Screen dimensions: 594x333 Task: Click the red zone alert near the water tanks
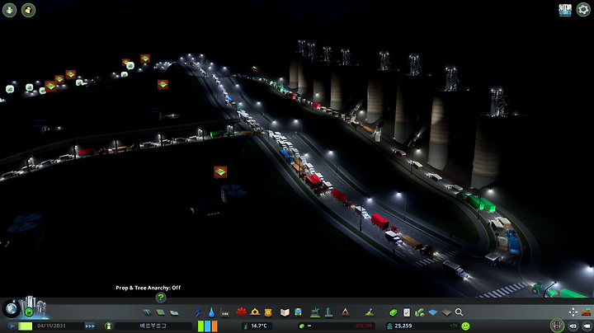(220, 172)
